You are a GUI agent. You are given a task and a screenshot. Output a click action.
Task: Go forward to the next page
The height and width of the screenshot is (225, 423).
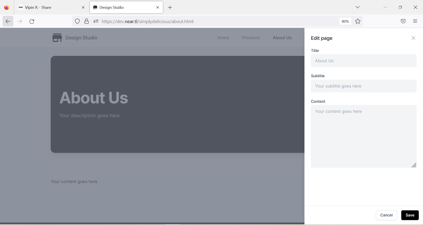pos(20,21)
